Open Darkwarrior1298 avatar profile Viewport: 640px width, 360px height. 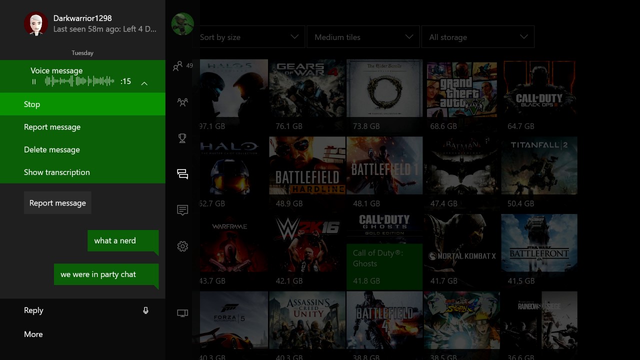coord(36,23)
